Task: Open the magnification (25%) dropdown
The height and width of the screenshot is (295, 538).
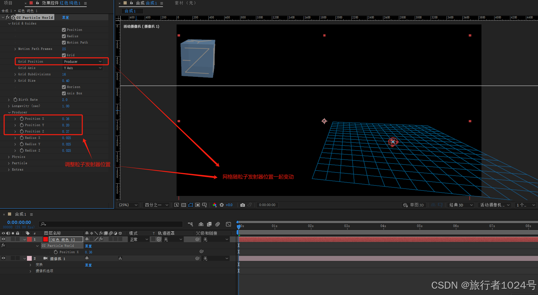Action: pos(128,205)
